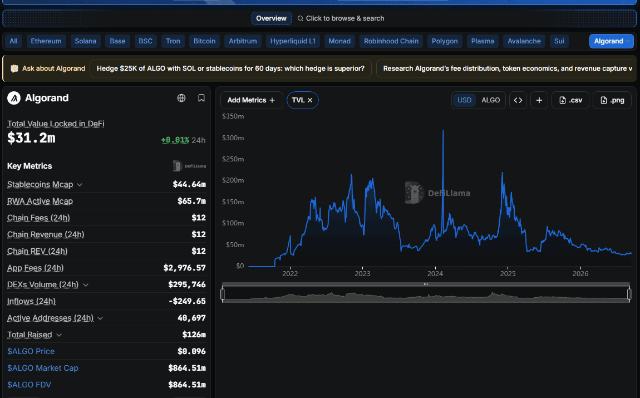Open the embed code icon button
640x398 pixels.
point(518,100)
